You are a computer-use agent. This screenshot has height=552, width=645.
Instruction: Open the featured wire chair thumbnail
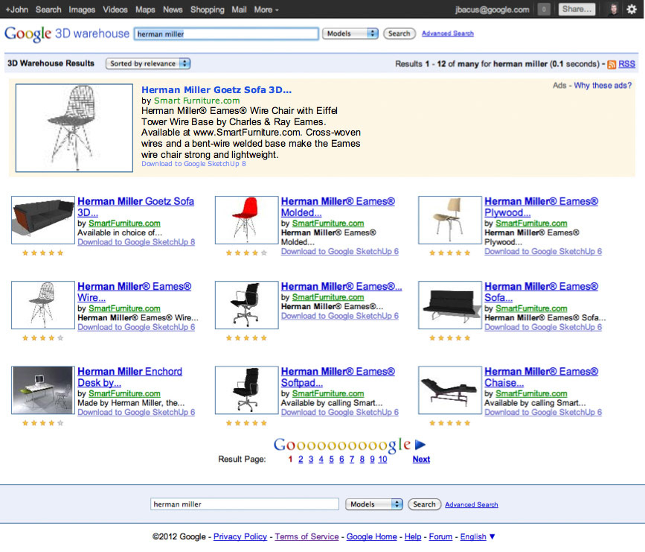coord(74,128)
